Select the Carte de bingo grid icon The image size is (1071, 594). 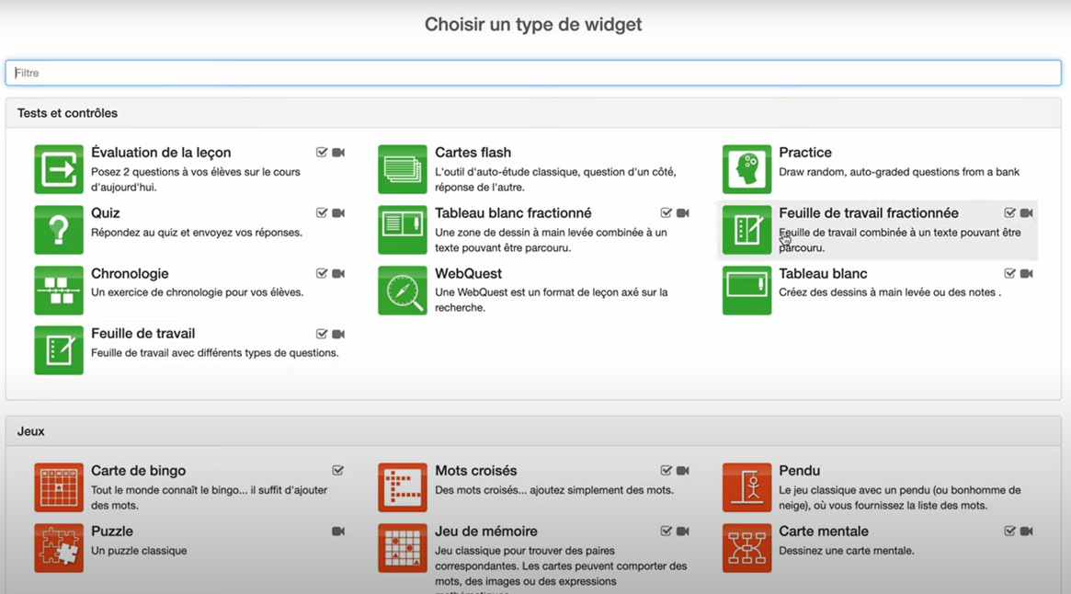tap(59, 487)
